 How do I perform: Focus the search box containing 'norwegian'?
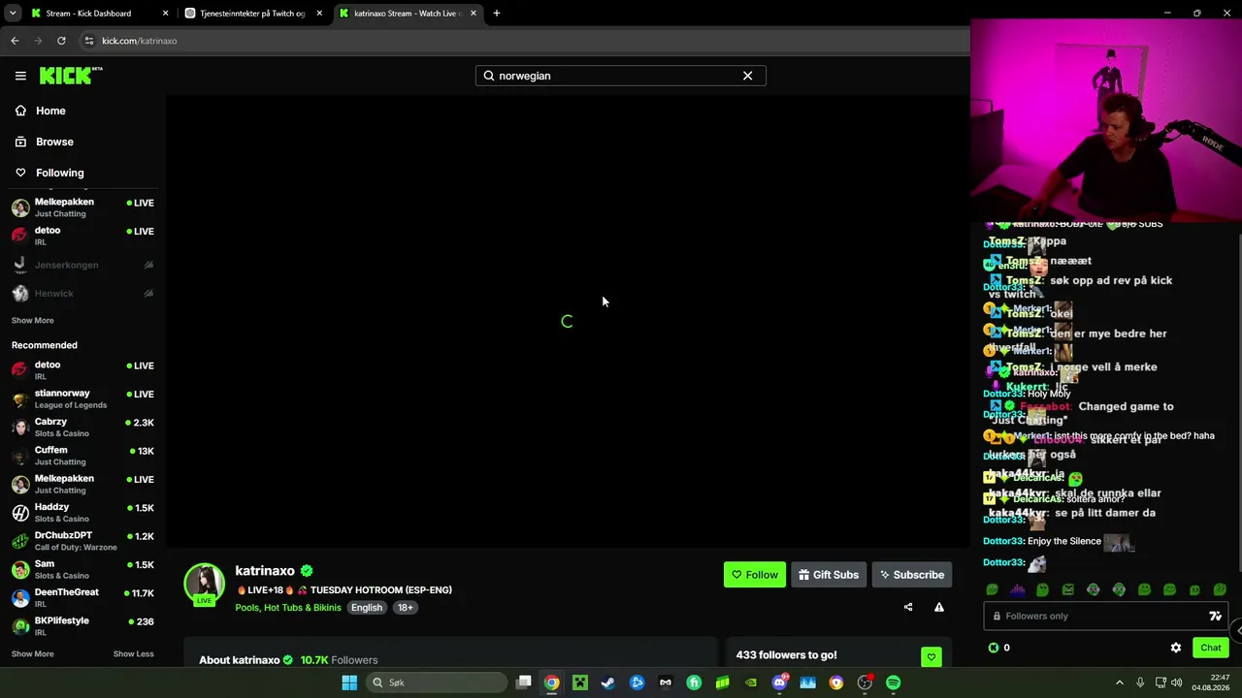(620, 76)
